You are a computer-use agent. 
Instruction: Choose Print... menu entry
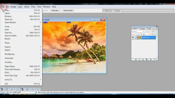tap(21, 72)
